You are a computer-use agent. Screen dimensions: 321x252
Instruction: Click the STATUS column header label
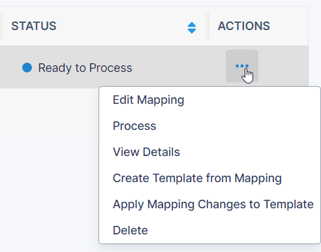(34, 26)
